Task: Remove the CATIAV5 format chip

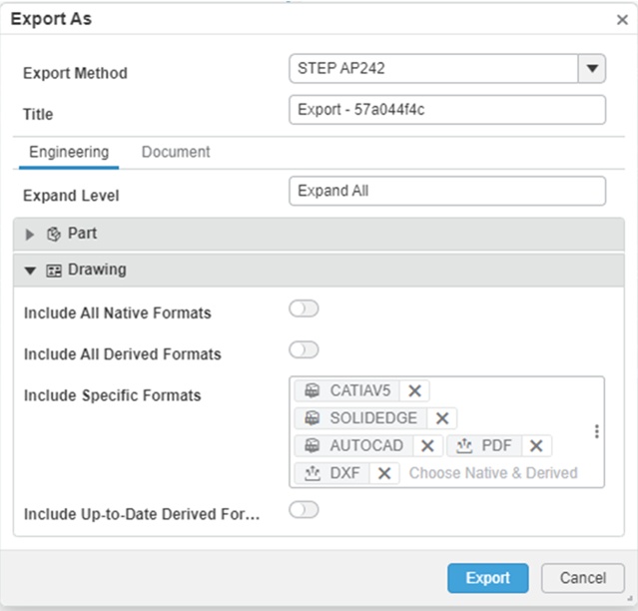Action: coord(415,390)
